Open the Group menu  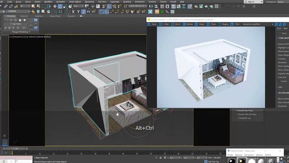pyautogui.click(x=19, y=2)
